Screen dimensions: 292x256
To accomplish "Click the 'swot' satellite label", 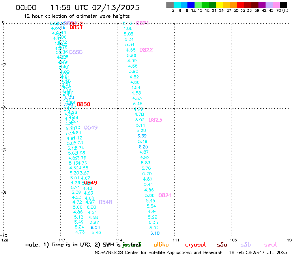I will pos(270,245).
